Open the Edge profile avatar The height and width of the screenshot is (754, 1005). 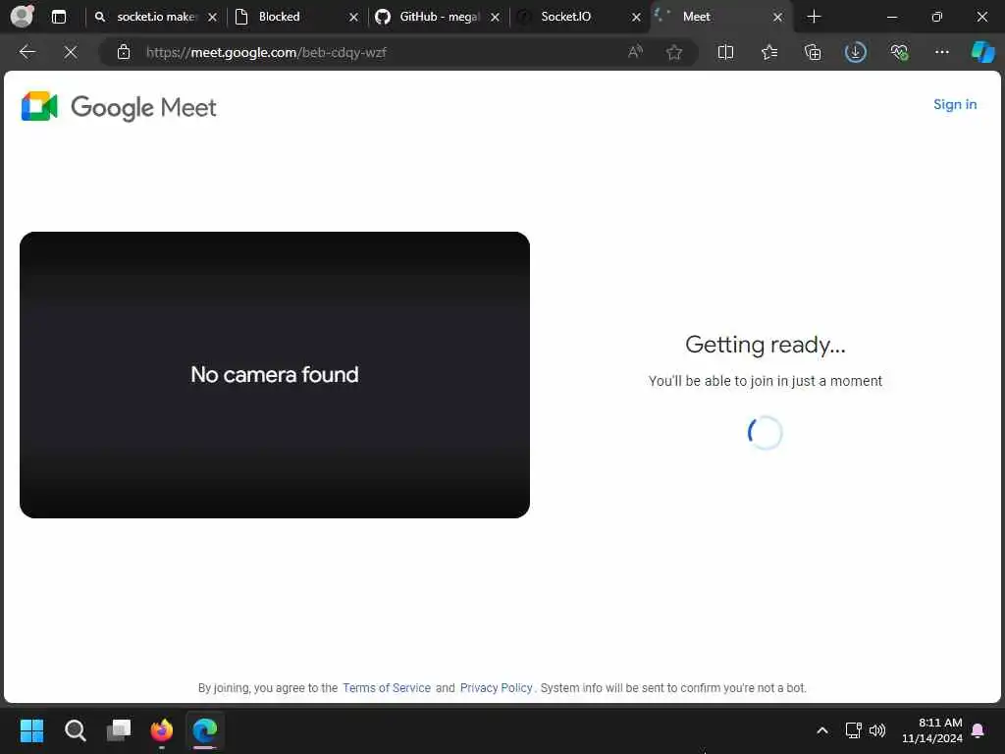tap(23, 16)
